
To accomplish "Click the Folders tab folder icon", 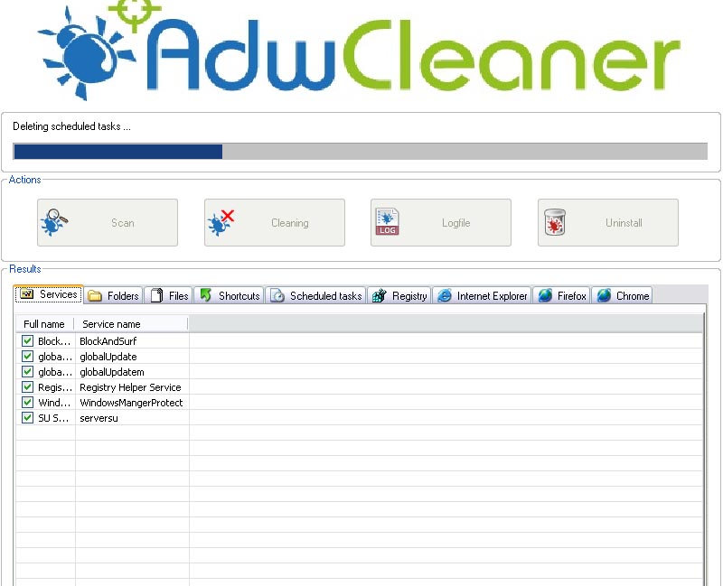I will pyautogui.click(x=95, y=296).
